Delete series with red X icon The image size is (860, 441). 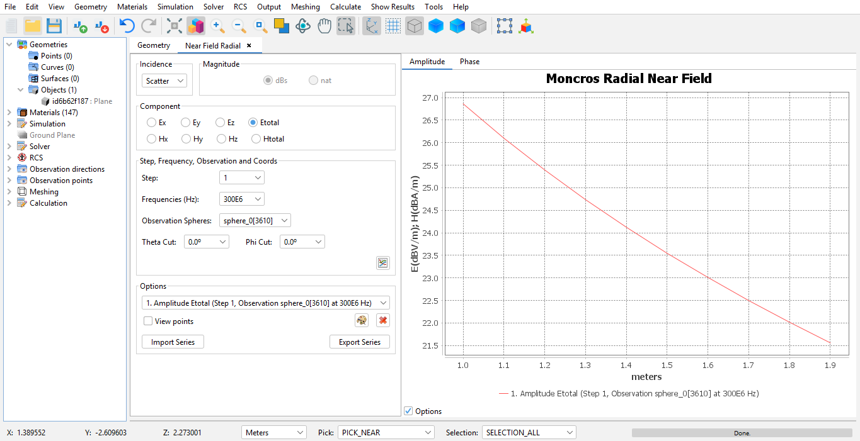coord(382,321)
